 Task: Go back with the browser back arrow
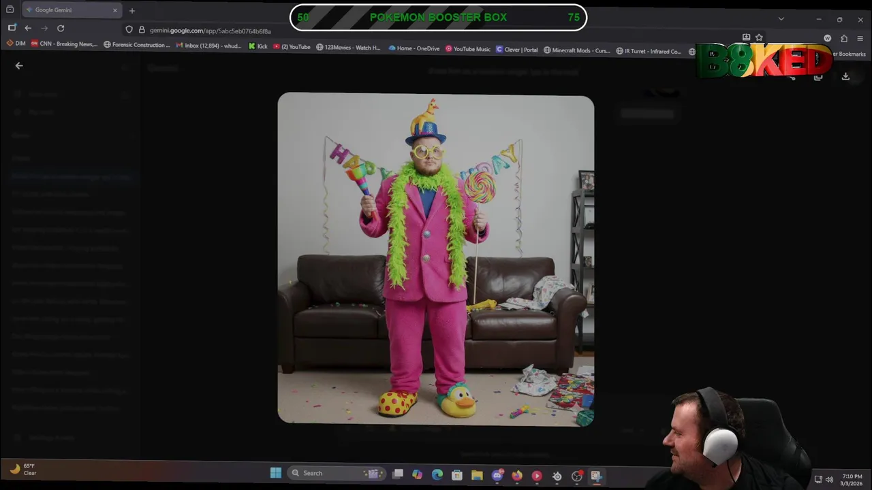coord(28,28)
